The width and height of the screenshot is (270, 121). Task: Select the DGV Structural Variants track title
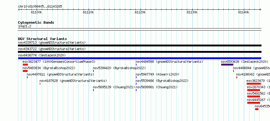42,39
